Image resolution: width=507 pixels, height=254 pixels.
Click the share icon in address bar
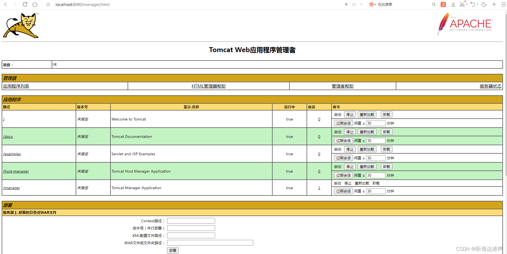coord(354,4)
